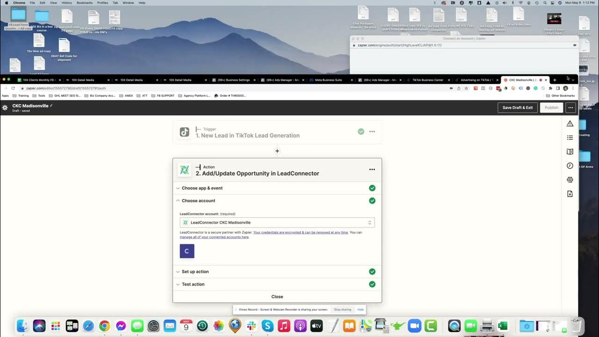Viewport: 599px width, 337px height.
Task: Click the Chrome address bar
Action: (x=234, y=88)
